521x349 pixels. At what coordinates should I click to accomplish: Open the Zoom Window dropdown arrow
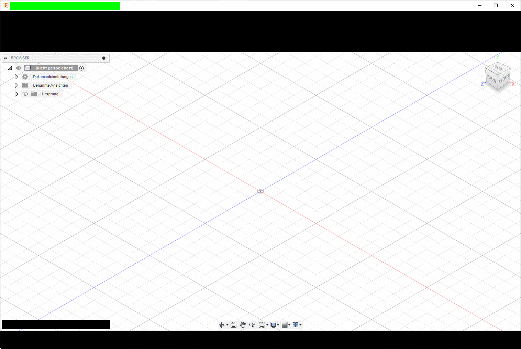267,325
